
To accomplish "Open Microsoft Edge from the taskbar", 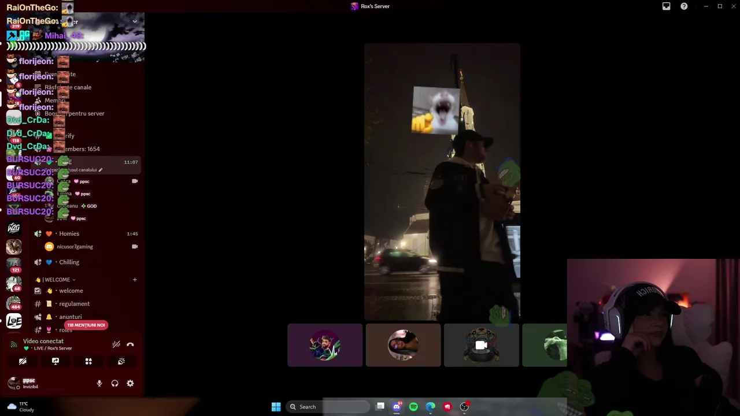I will (x=430, y=407).
